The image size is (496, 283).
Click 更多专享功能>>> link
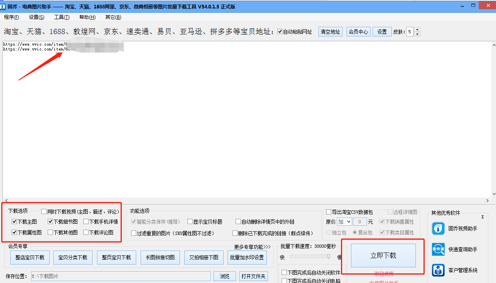pos(252,247)
